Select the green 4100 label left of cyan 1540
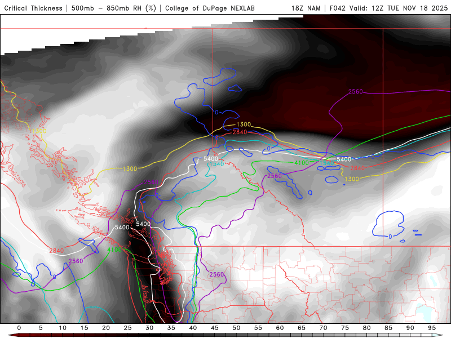Viewport: 451px width, 338px height. tap(302, 163)
